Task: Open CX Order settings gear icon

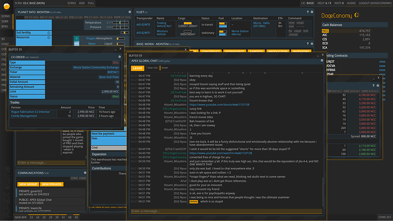Action: pyautogui.click(x=120, y=57)
